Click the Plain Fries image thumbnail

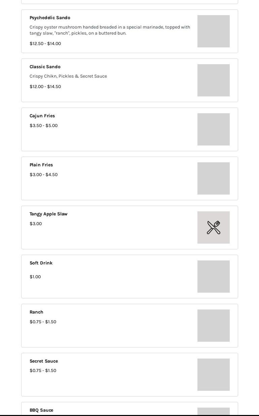(214, 178)
